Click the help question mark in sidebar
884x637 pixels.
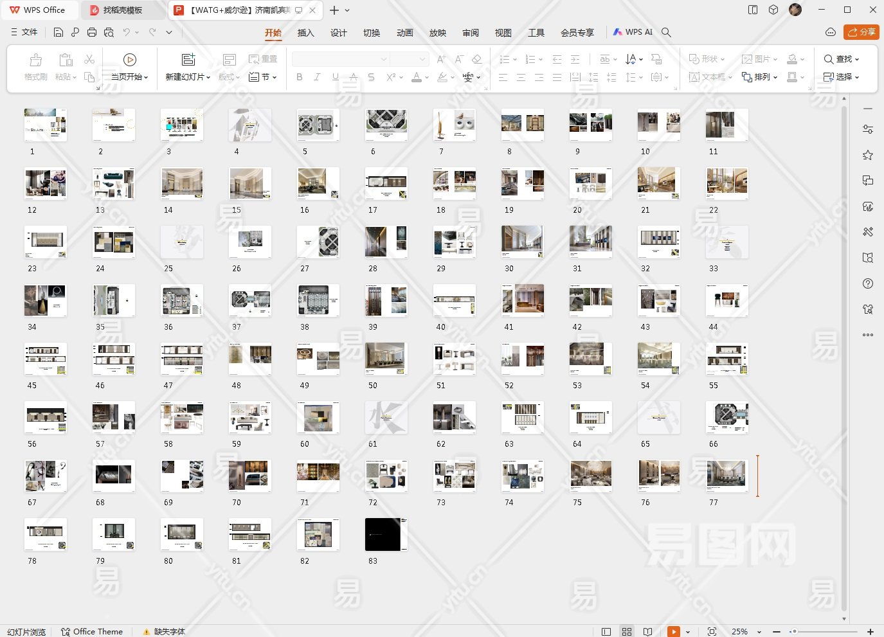tap(868, 284)
